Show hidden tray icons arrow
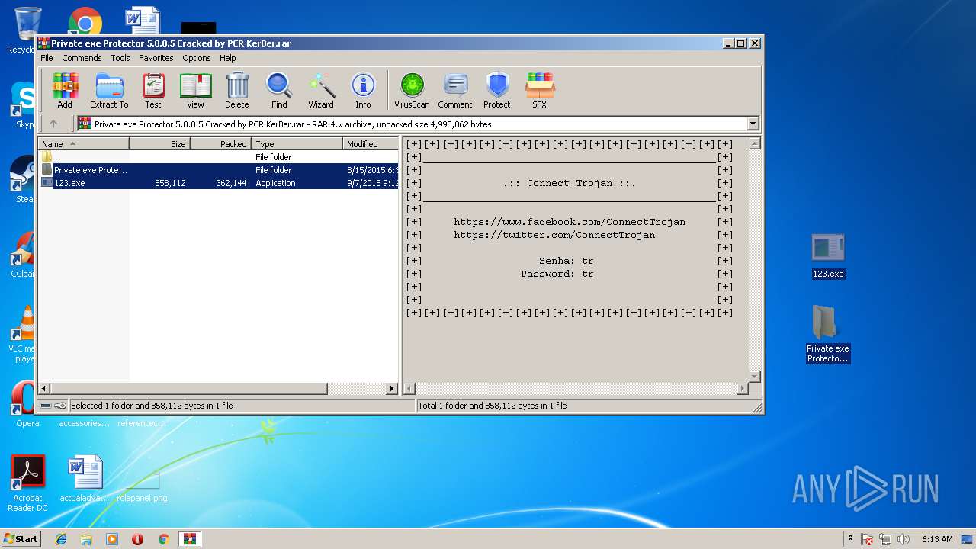This screenshot has width=976, height=549. (x=850, y=539)
